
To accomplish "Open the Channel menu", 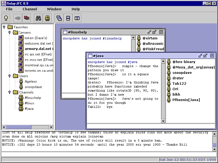I will click(30, 9).
